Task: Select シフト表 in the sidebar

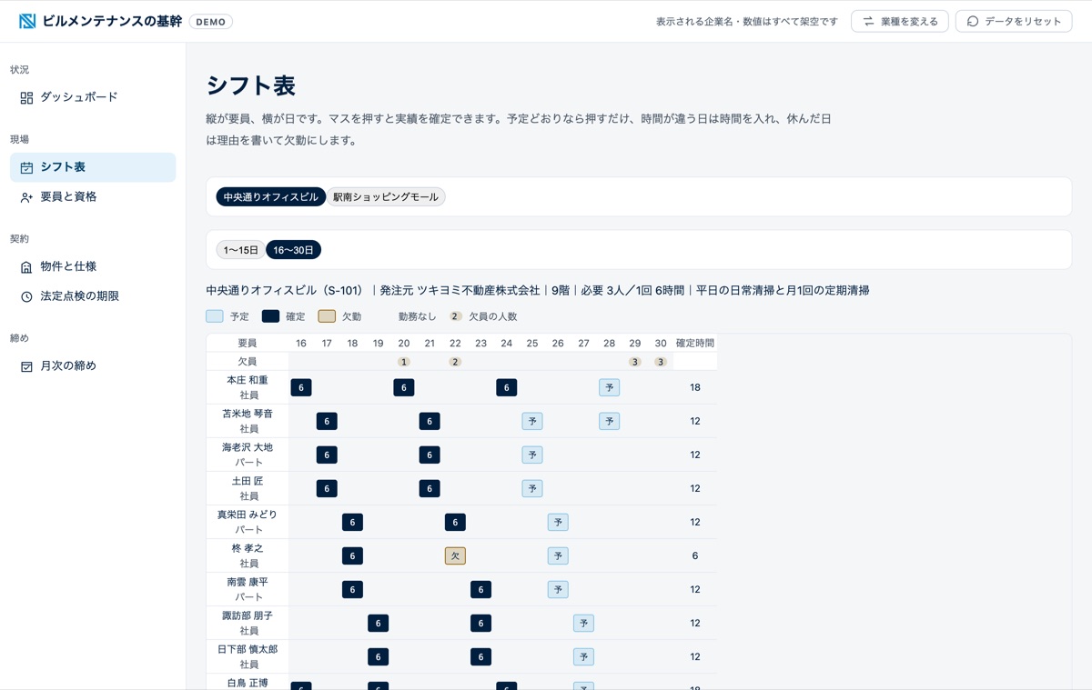Action: pos(93,167)
